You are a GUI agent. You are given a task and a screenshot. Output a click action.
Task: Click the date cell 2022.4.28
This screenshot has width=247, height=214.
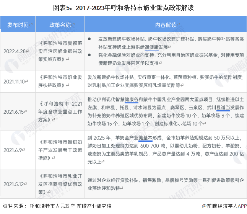[15, 51]
